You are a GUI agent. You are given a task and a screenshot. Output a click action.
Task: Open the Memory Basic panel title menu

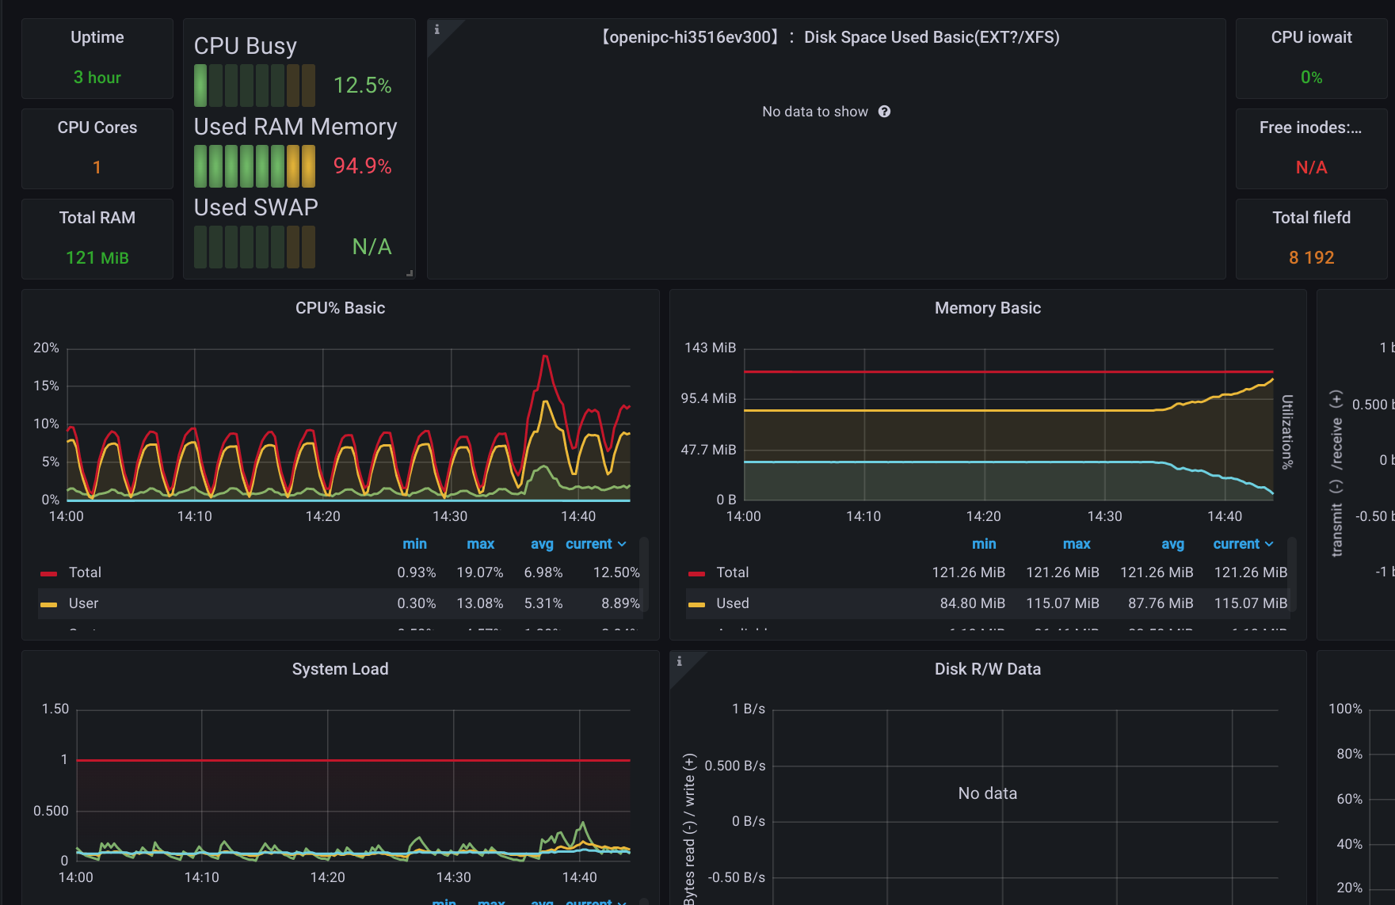(x=987, y=308)
